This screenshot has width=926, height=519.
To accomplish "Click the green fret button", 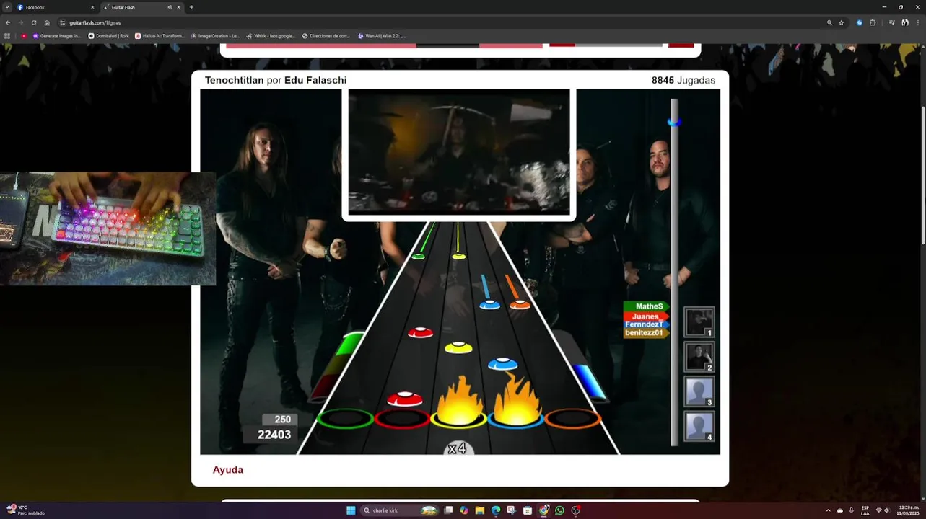I will [345, 419].
